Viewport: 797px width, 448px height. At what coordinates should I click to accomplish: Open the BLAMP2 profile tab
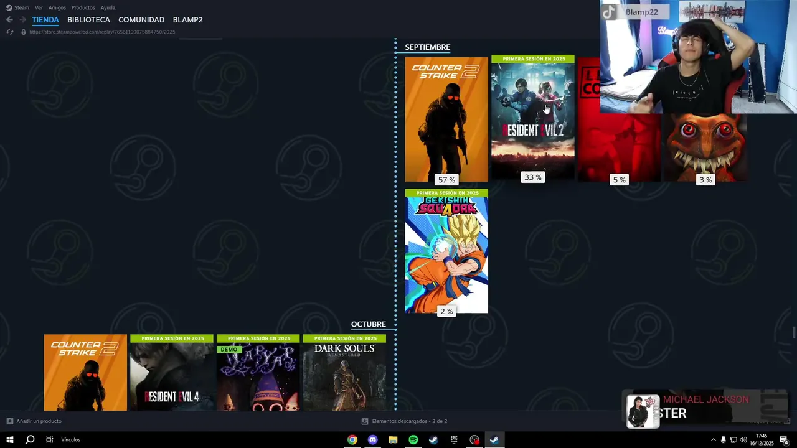[x=187, y=20]
